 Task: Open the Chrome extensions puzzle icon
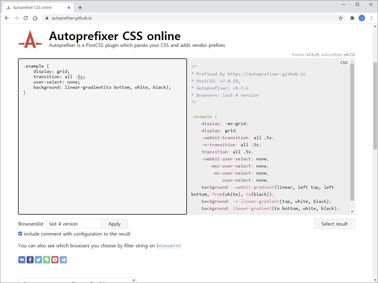(x=352, y=18)
